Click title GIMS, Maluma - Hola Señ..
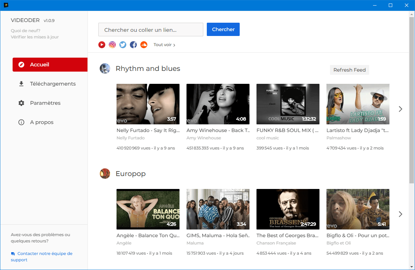The height and width of the screenshot is (270, 415). pos(218,235)
